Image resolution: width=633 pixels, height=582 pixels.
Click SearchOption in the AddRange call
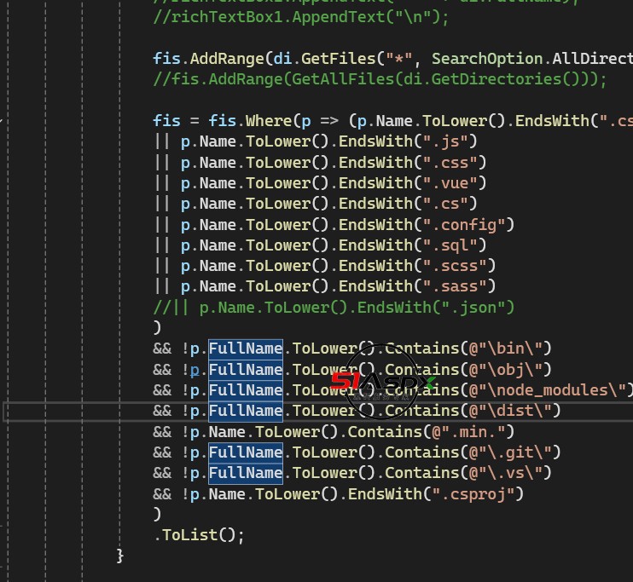tap(487, 59)
